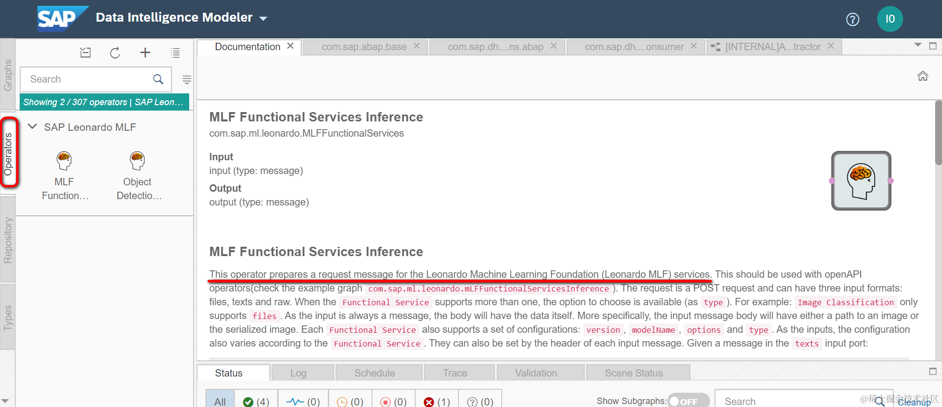Collapse the SAP Leonardo MLF category
Viewport: 942px width, 407px height.
[x=32, y=126]
